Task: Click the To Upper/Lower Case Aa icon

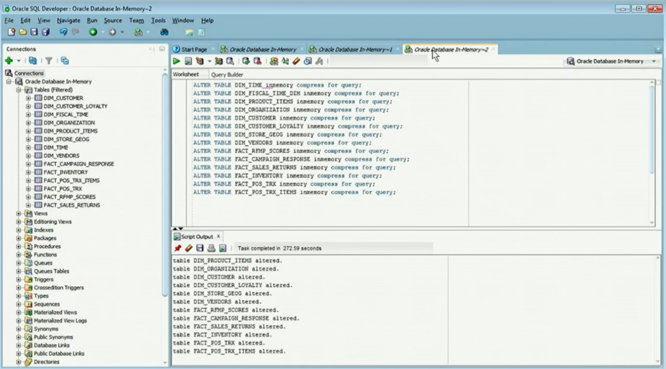Action: click(x=285, y=61)
